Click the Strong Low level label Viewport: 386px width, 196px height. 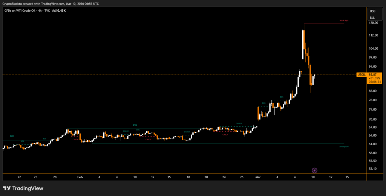click(x=343, y=146)
